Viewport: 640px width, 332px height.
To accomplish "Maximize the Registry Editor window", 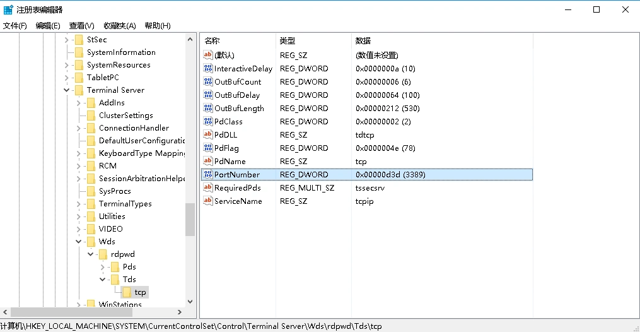I will coord(596,9).
